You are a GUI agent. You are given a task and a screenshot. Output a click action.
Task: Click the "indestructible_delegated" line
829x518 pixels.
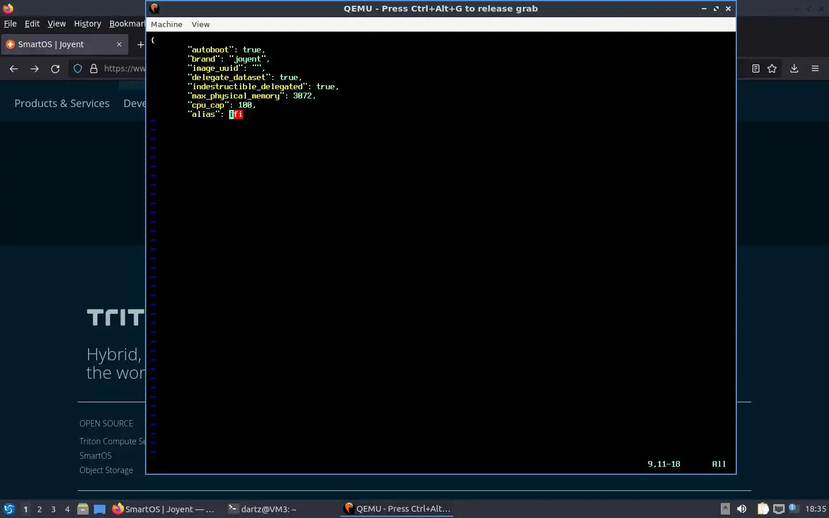click(263, 86)
